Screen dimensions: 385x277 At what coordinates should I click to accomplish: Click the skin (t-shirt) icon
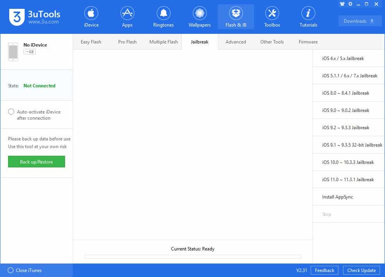(342, 4)
